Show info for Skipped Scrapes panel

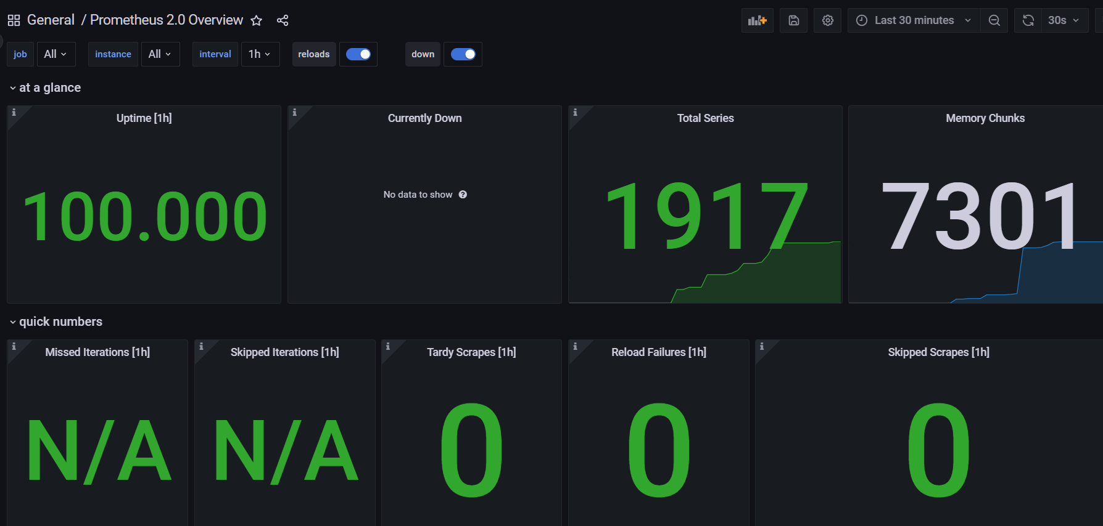[x=762, y=346]
